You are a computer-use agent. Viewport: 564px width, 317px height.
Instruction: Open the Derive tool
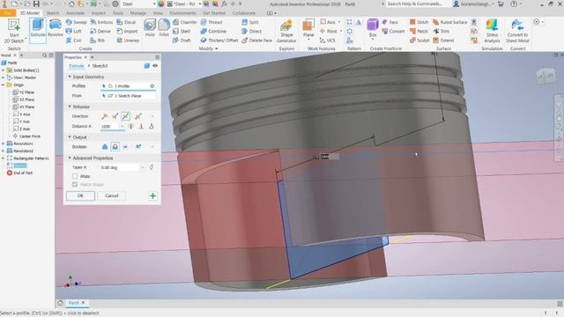100,32
